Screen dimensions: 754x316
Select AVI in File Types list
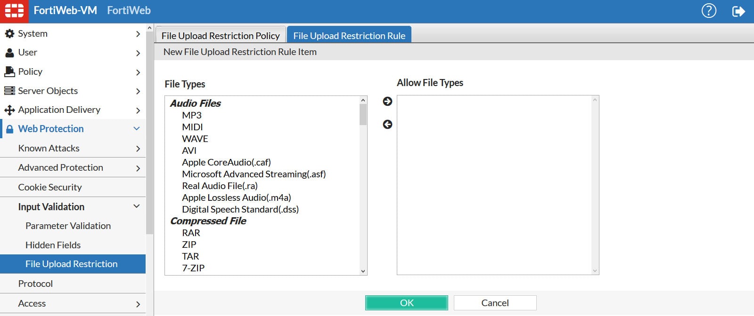pos(189,150)
